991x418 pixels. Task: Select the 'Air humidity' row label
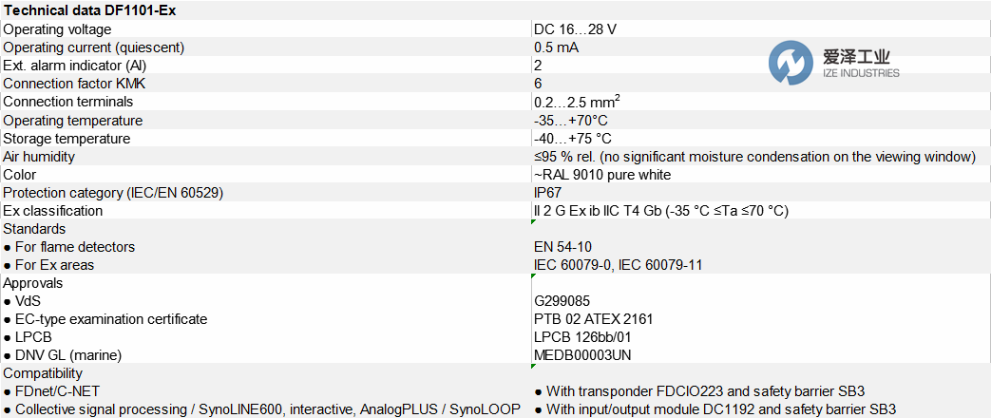click(39, 157)
